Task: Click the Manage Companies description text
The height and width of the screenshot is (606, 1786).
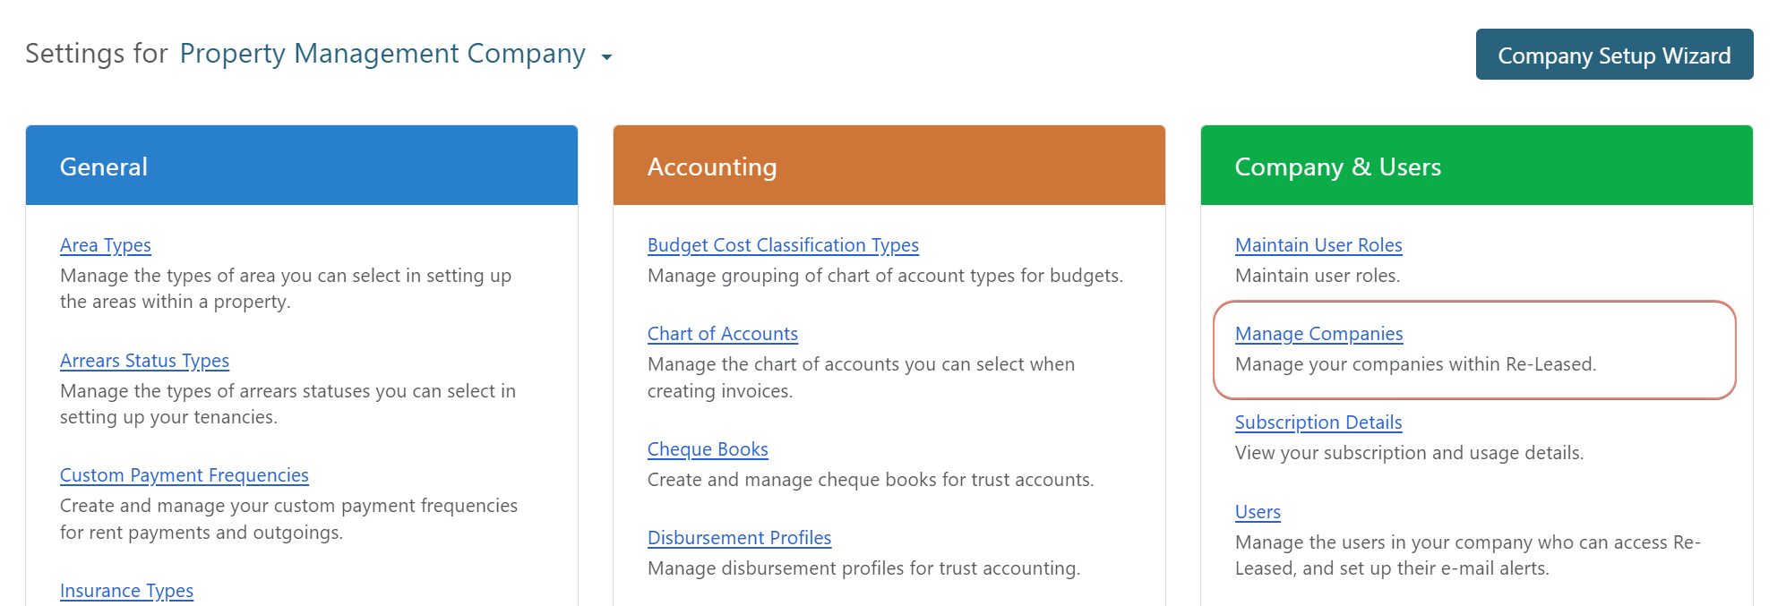Action: coord(1415,364)
